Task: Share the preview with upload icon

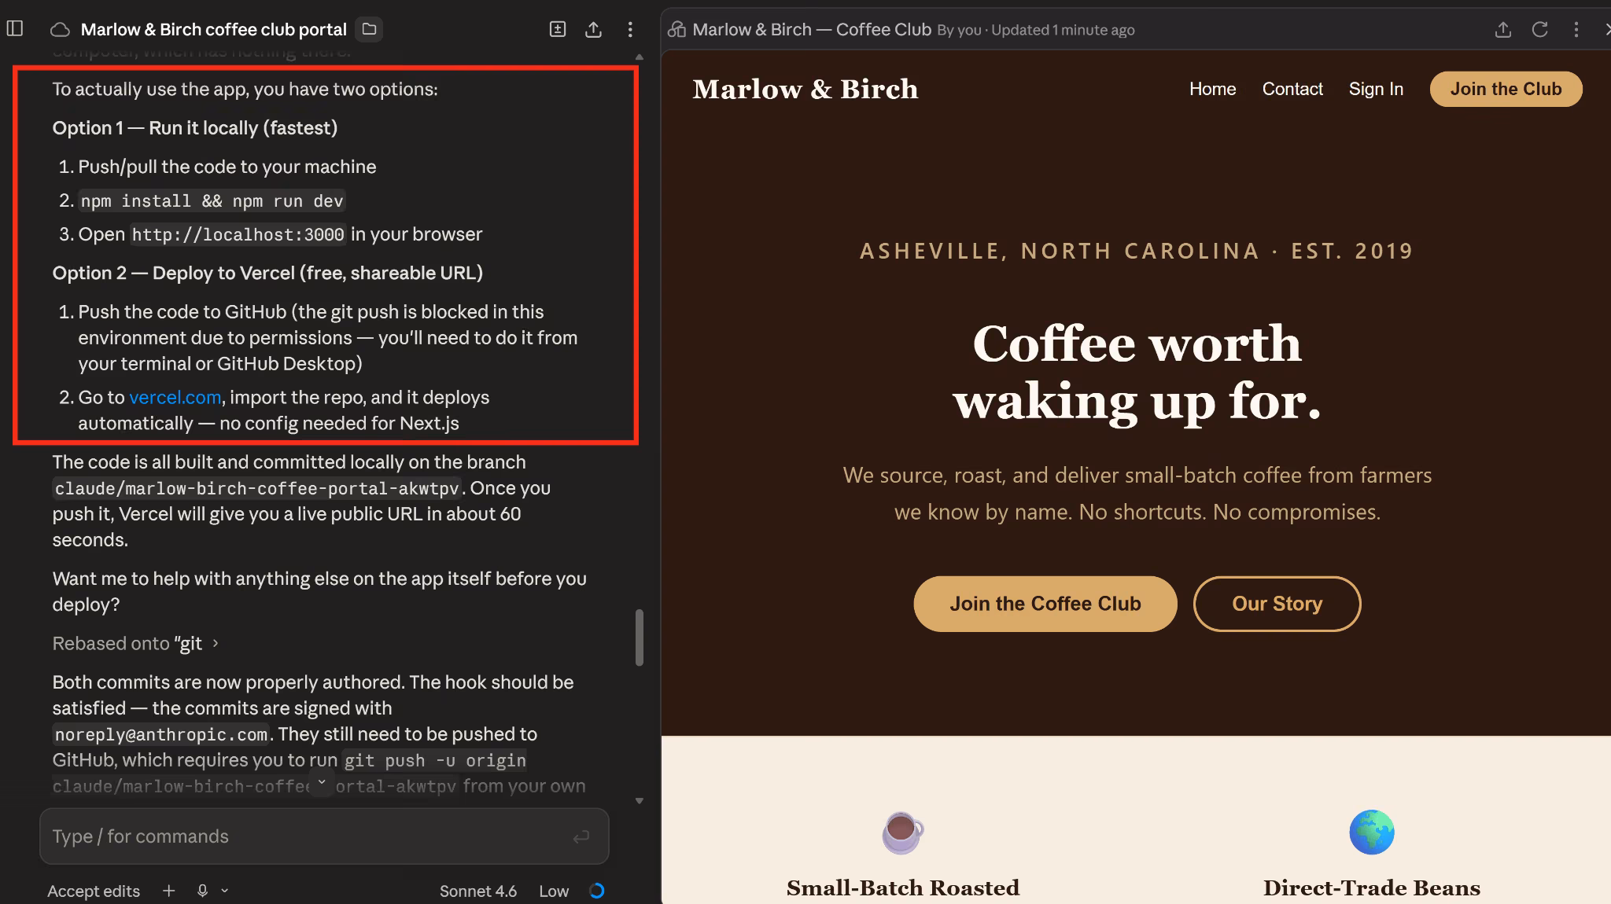Action: (x=1503, y=29)
